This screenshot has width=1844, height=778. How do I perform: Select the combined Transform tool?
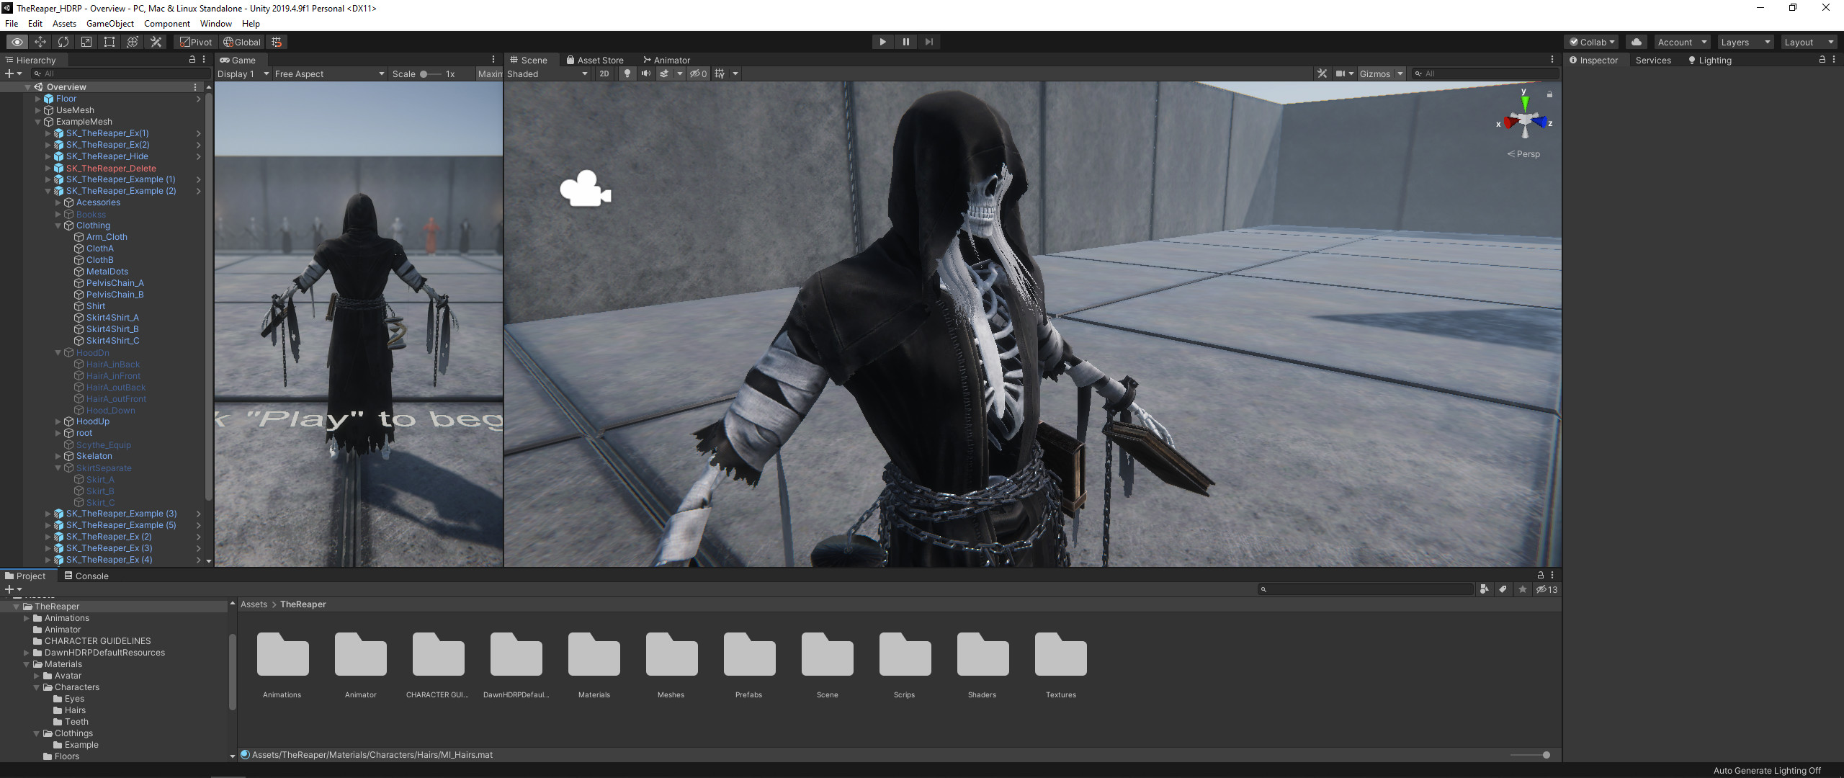coord(133,42)
